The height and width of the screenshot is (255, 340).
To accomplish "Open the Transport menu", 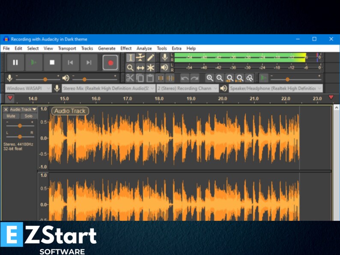I will [67, 48].
